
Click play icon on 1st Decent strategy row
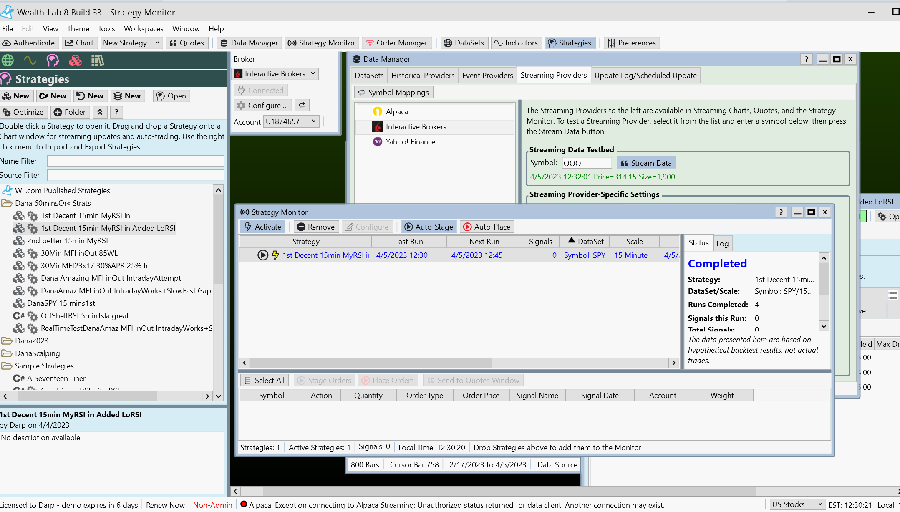tap(263, 255)
